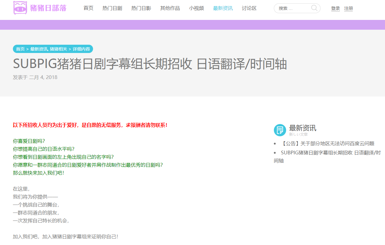Click the pig logo icon
Image resolution: width=385 pixels, height=245 pixels.
20,8
